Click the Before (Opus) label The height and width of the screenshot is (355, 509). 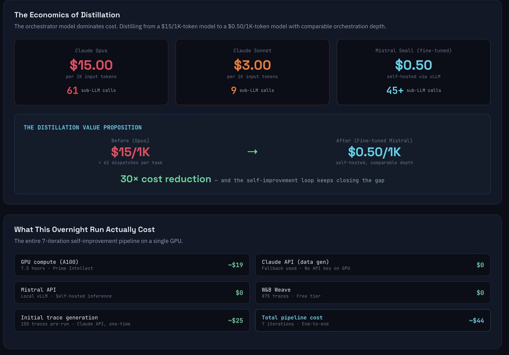click(x=130, y=141)
